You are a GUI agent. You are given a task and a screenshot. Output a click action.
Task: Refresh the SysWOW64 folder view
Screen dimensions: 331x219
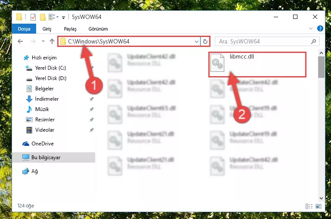click(x=205, y=41)
